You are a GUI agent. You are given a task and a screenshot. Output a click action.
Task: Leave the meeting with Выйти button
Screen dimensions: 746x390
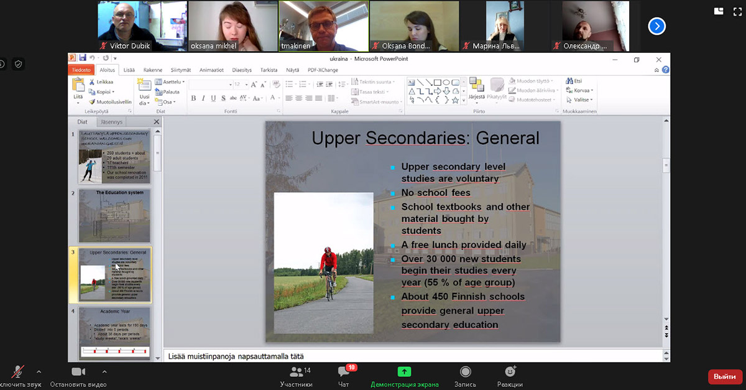pos(724,376)
